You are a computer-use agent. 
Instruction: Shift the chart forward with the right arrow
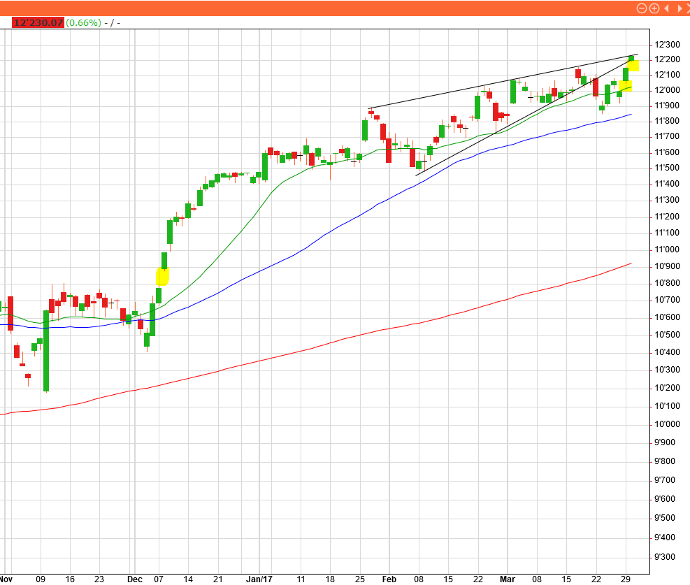click(680, 8)
